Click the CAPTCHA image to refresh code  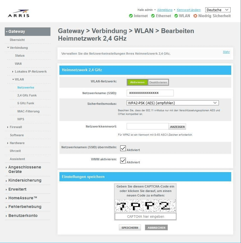(x=145, y=206)
